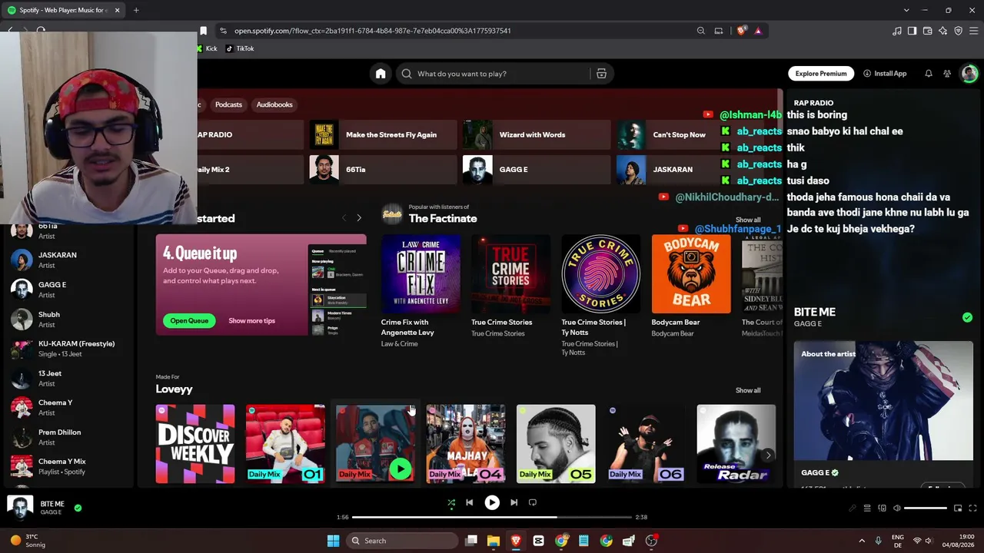
Task: Open Crime Fix with Angenette Levy podcast
Action: click(x=421, y=274)
